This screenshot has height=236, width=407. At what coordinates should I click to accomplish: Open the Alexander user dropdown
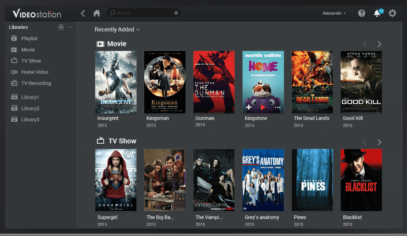[x=334, y=13]
